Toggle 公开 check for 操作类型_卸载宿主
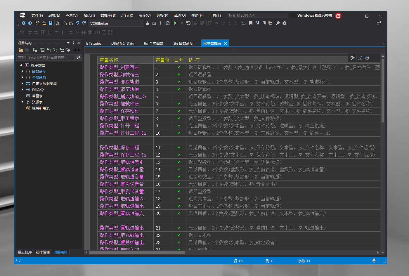The height and width of the screenshot is (276, 409). 179,74
